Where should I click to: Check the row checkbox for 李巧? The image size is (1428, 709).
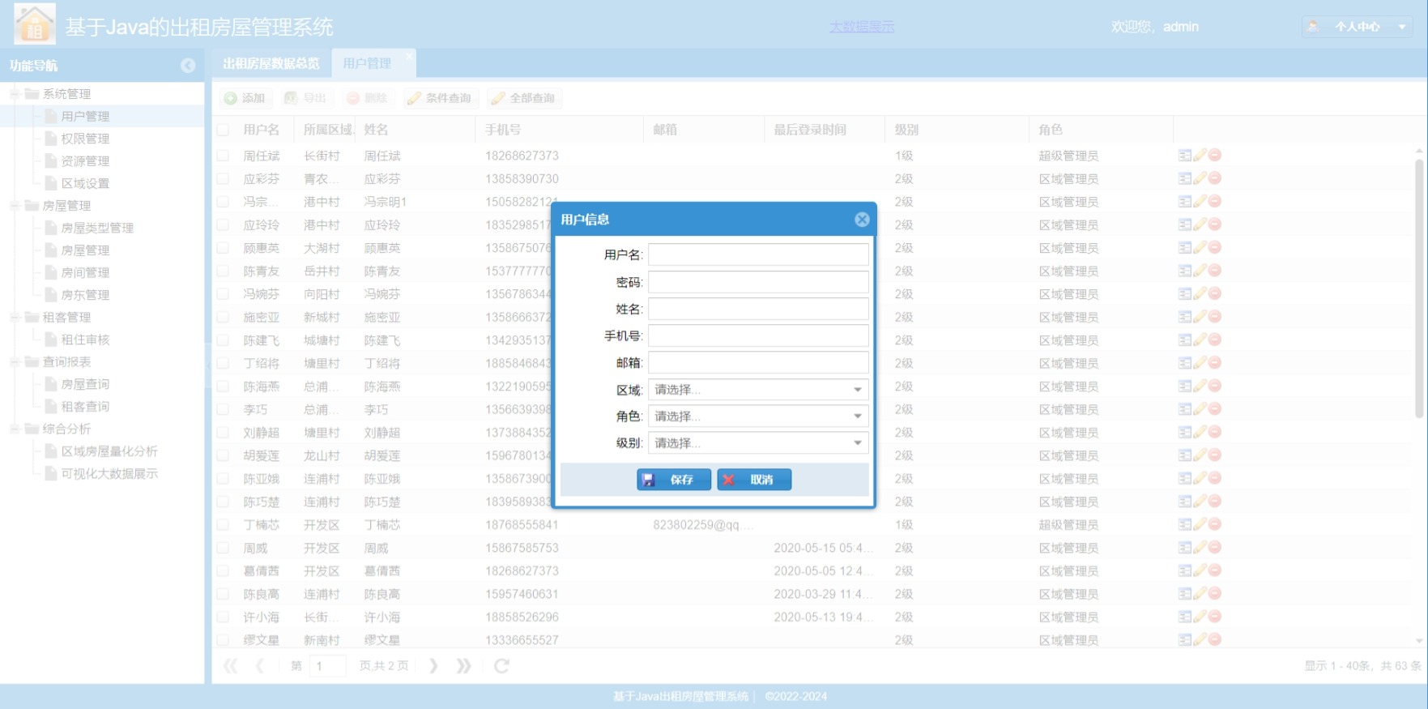pyautogui.click(x=223, y=410)
